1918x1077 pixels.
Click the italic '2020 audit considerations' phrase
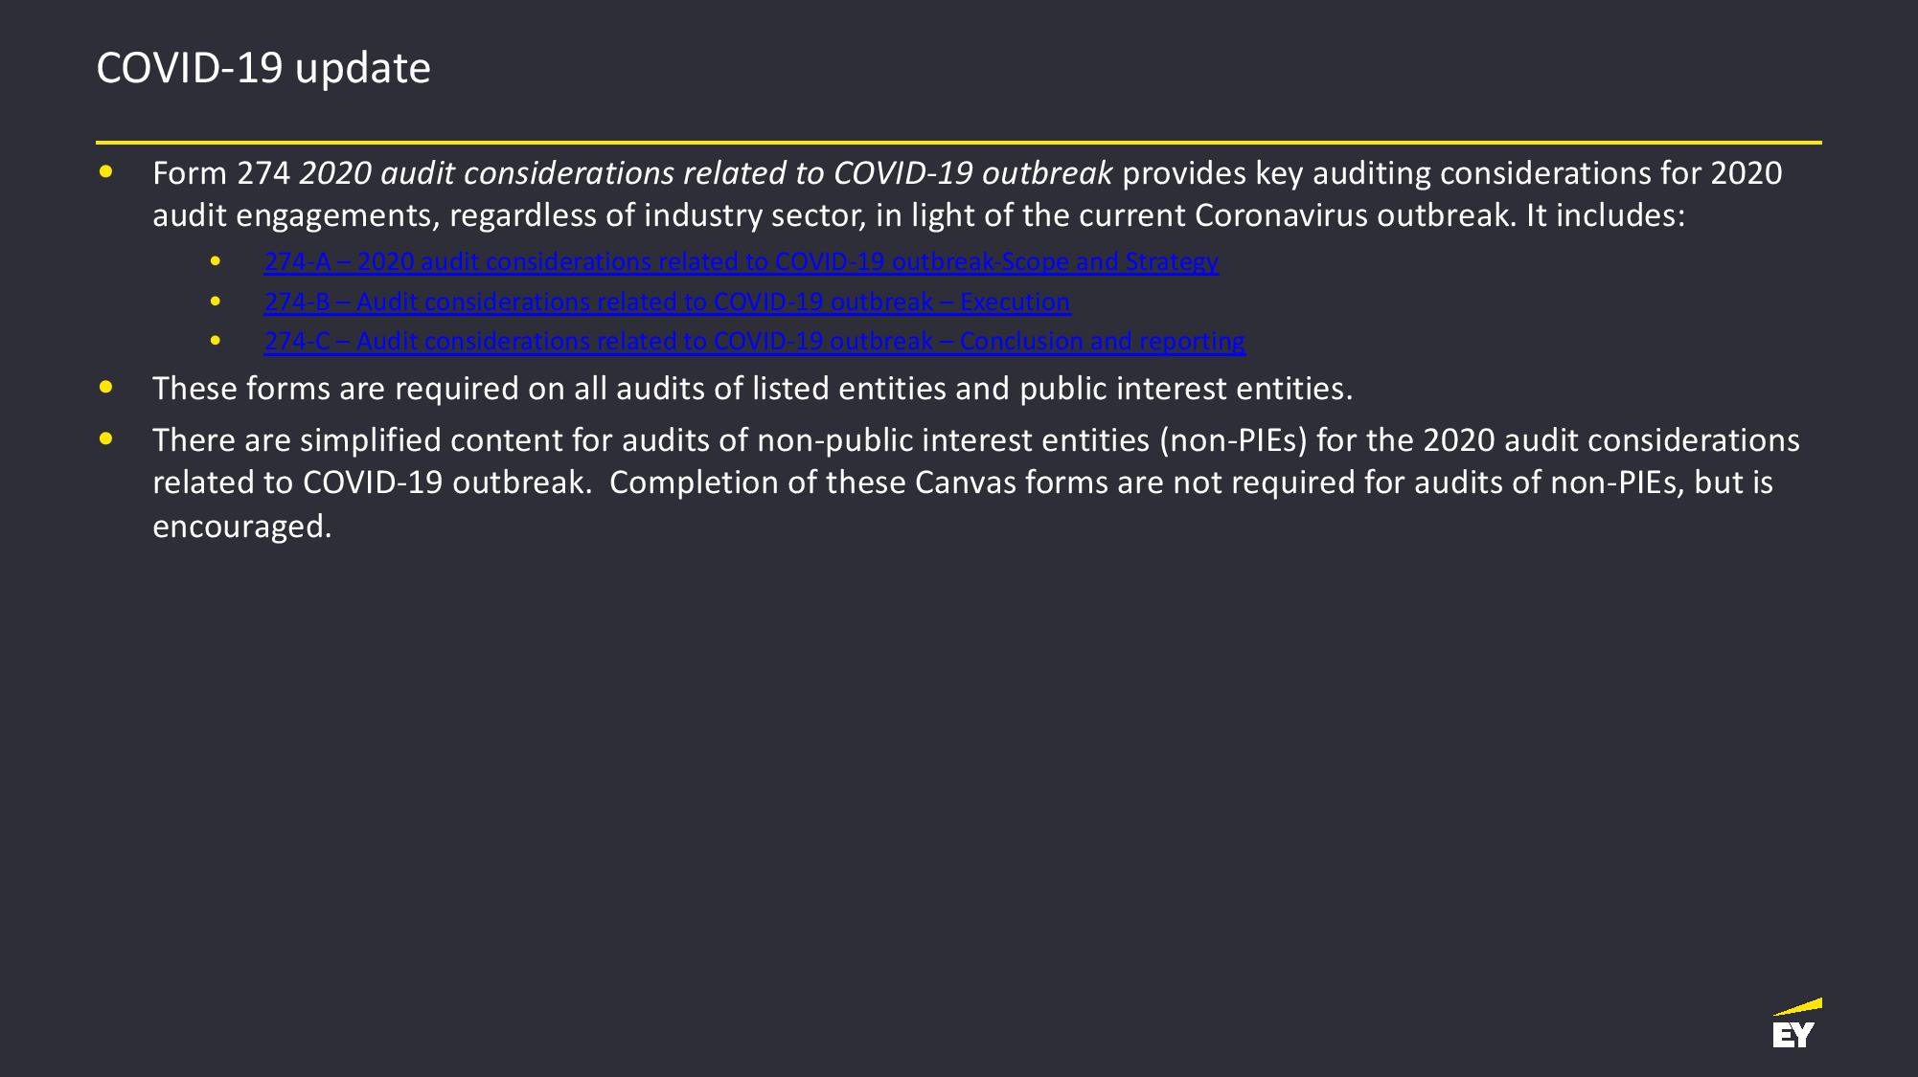pos(487,173)
